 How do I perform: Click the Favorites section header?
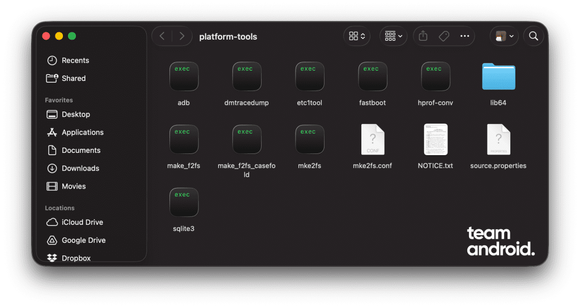[59, 100]
